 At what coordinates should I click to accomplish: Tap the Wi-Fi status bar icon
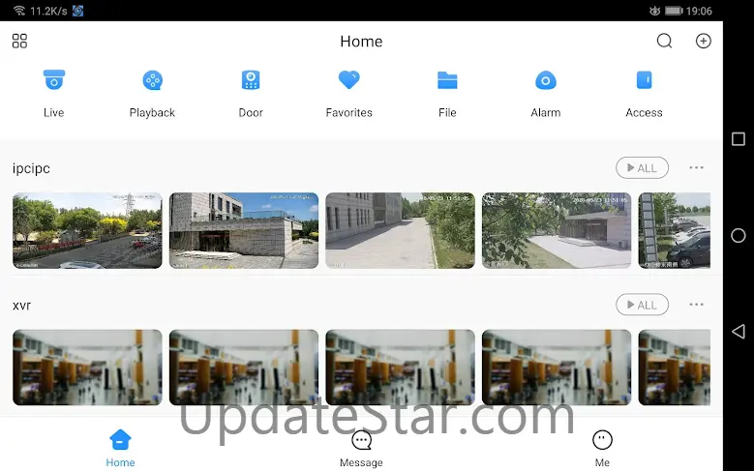click(19, 11)
